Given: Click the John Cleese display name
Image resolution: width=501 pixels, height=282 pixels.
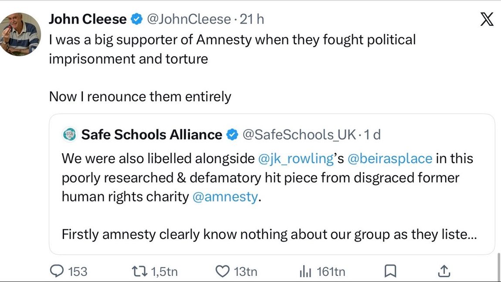Looking at the screenshot, I should 88,19.
